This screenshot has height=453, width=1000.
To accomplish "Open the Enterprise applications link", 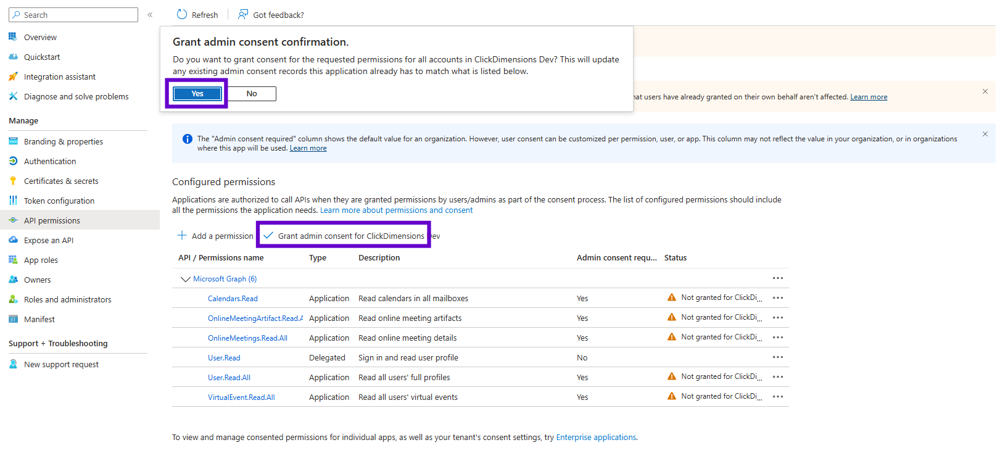I will coord(596,437).
